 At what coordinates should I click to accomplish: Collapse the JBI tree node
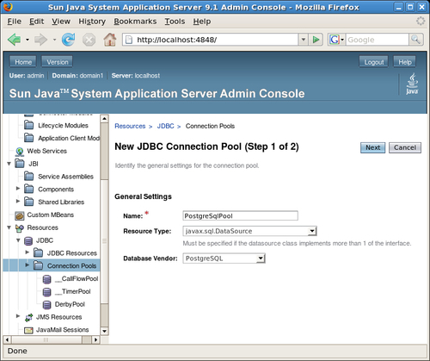tap(9, 164)
